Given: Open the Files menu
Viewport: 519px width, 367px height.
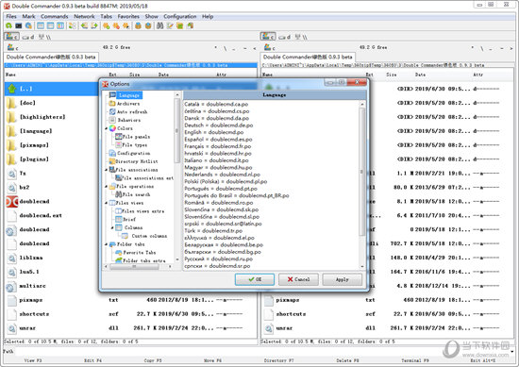Looking at the screenshot, I should point(11,16).
